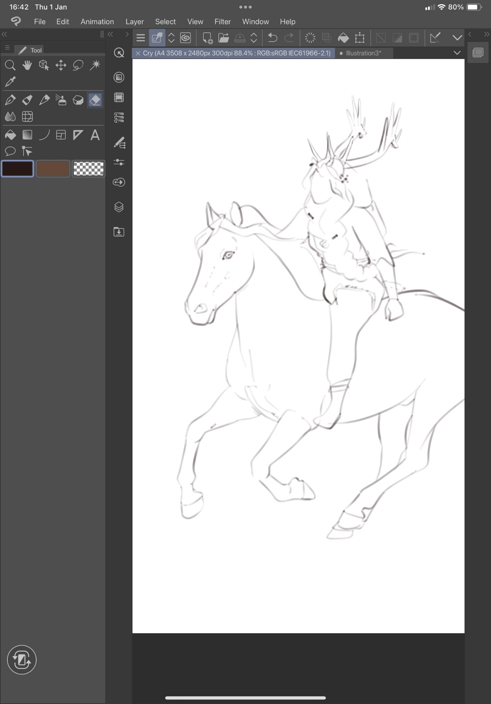Select the Auto select magic wand tool

coord(95,65)
